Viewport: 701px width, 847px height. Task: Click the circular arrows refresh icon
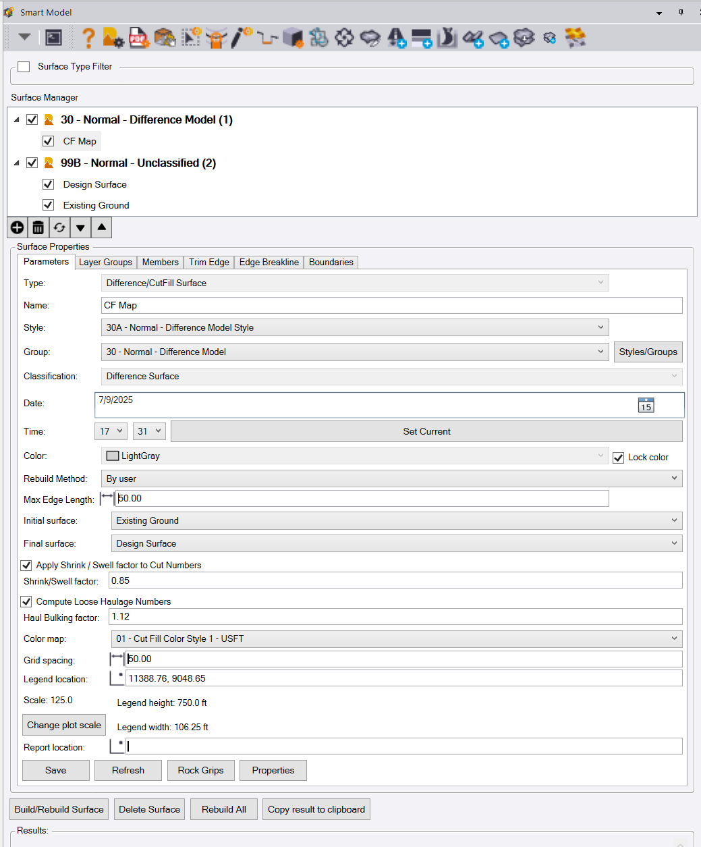tap(59, 227)
